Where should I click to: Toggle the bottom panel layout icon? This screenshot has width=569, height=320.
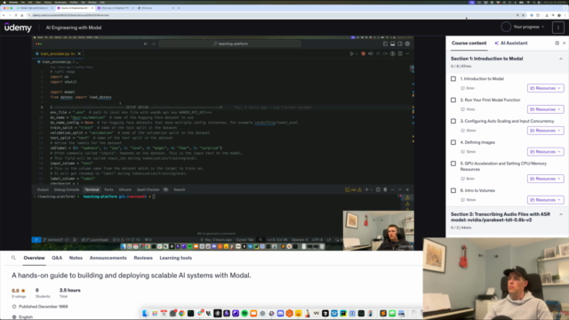[x=393, y=44]
